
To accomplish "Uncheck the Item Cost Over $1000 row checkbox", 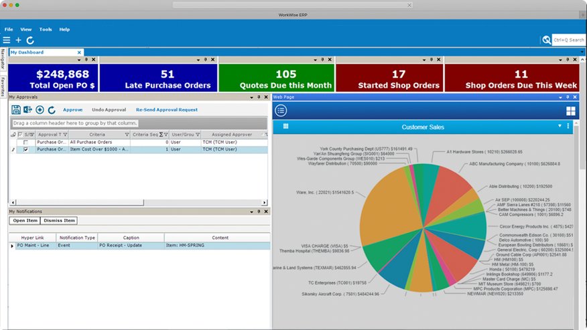I will pos(25,150).
